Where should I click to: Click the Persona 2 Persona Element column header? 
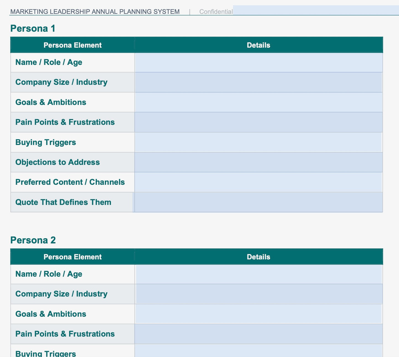pos(73,257)
